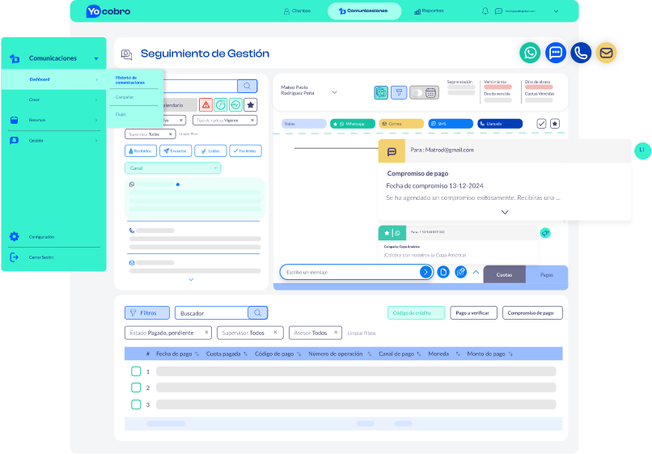The width and height of the screenshot is (652, 454).
Task: Click search magnifier beside Buscador field
Action: pos(258,313)
